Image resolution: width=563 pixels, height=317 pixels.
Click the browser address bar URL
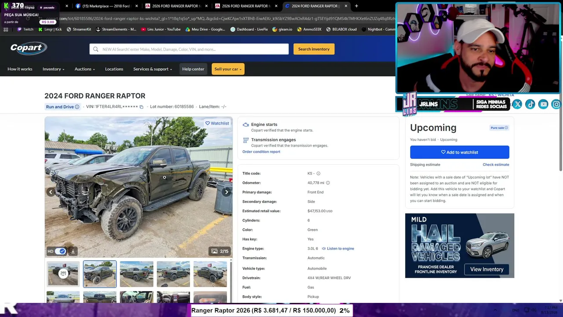[220, 18]
